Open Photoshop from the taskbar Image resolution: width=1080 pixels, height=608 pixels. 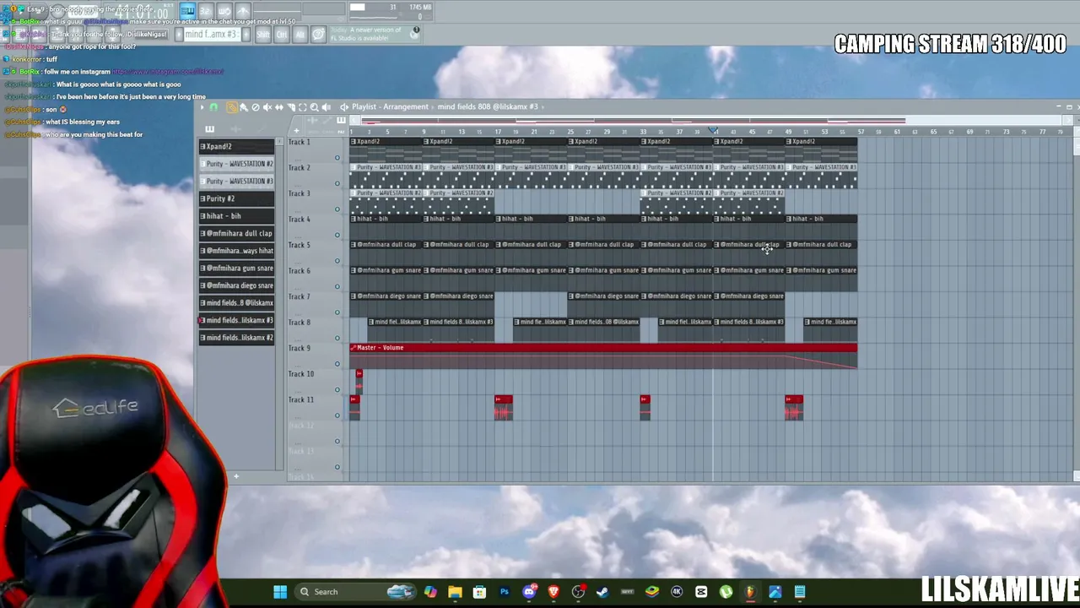click(505, 592)
